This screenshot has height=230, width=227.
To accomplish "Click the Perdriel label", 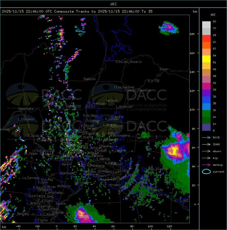I will pyautogui.click(x=66, y=160).
